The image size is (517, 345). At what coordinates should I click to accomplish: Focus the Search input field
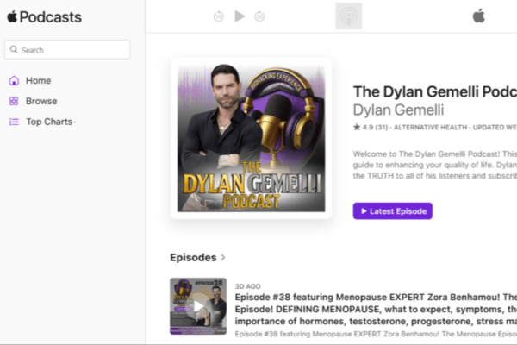pos(67,50)
